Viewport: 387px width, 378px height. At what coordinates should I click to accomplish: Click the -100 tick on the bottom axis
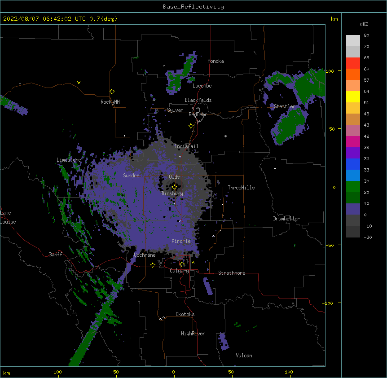56,372
